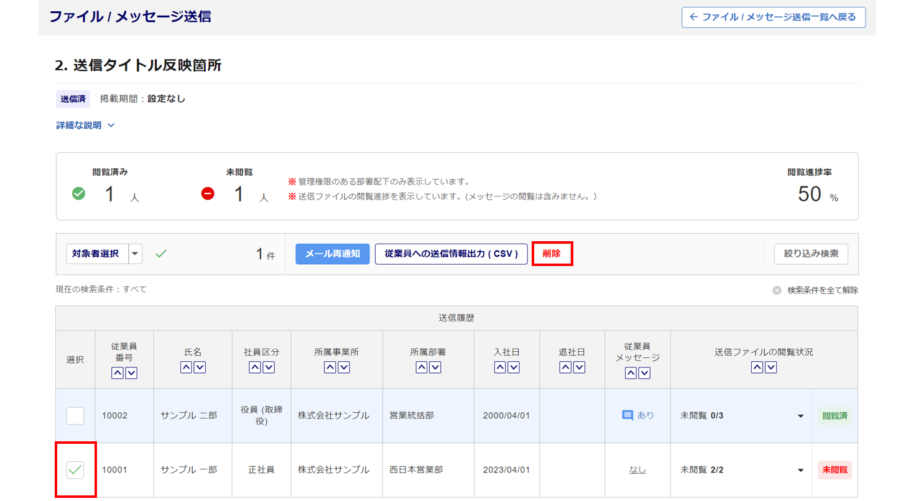Open message icon for サンプル 二郎
The width and height of the screenshot is (916, 501).
(627, 415)
